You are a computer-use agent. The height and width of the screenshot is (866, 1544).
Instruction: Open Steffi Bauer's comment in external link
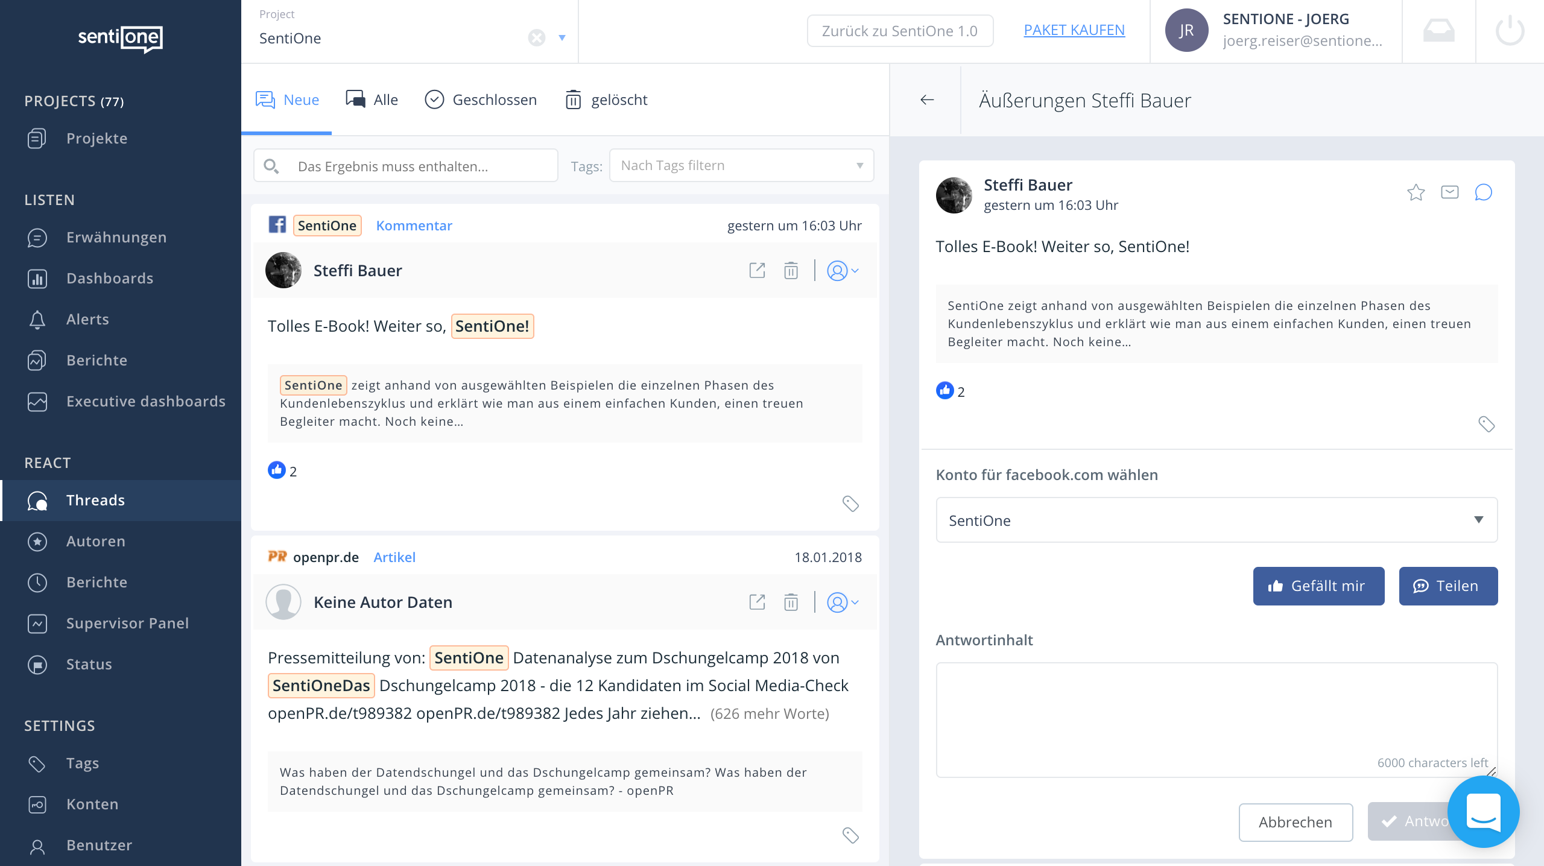coord(757,271)
